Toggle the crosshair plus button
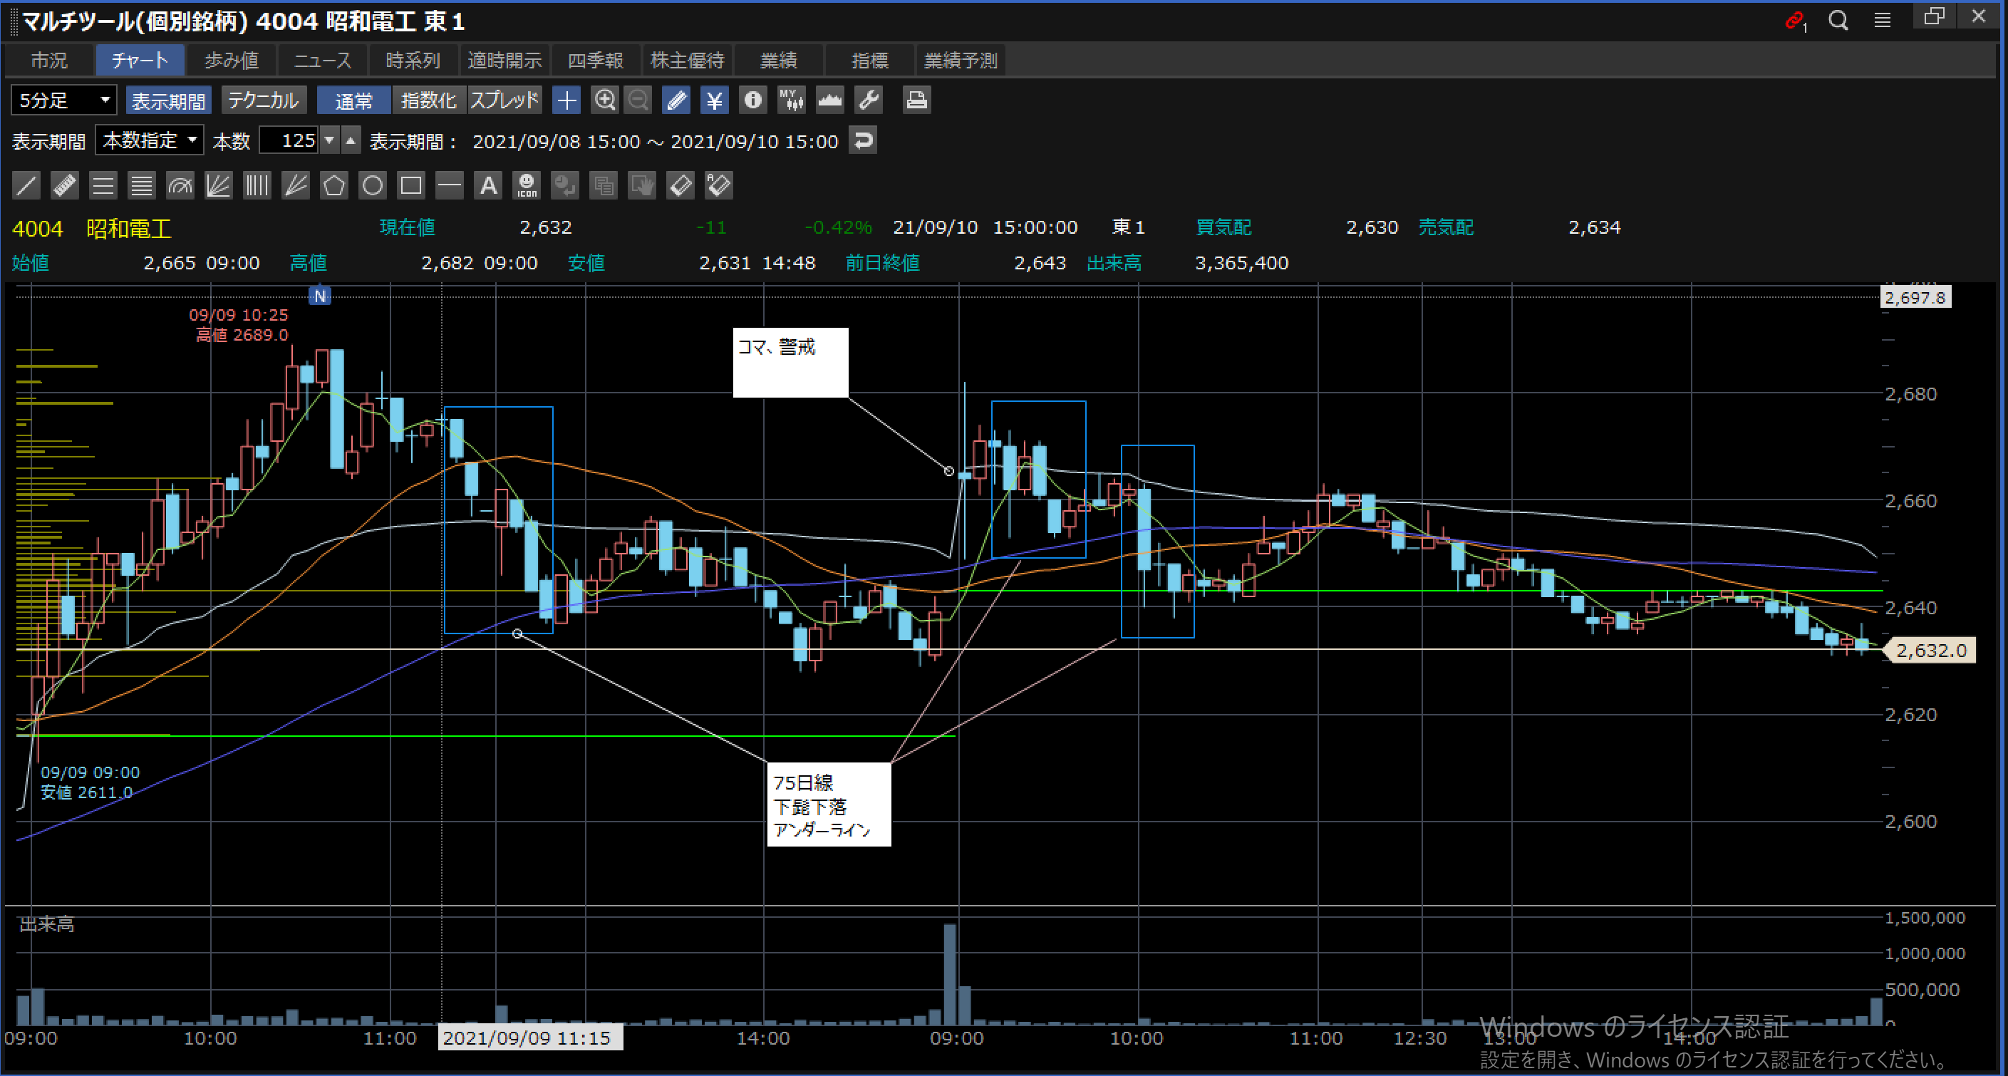This screenshot has width=2008, height=1076. tap(566, 100)
